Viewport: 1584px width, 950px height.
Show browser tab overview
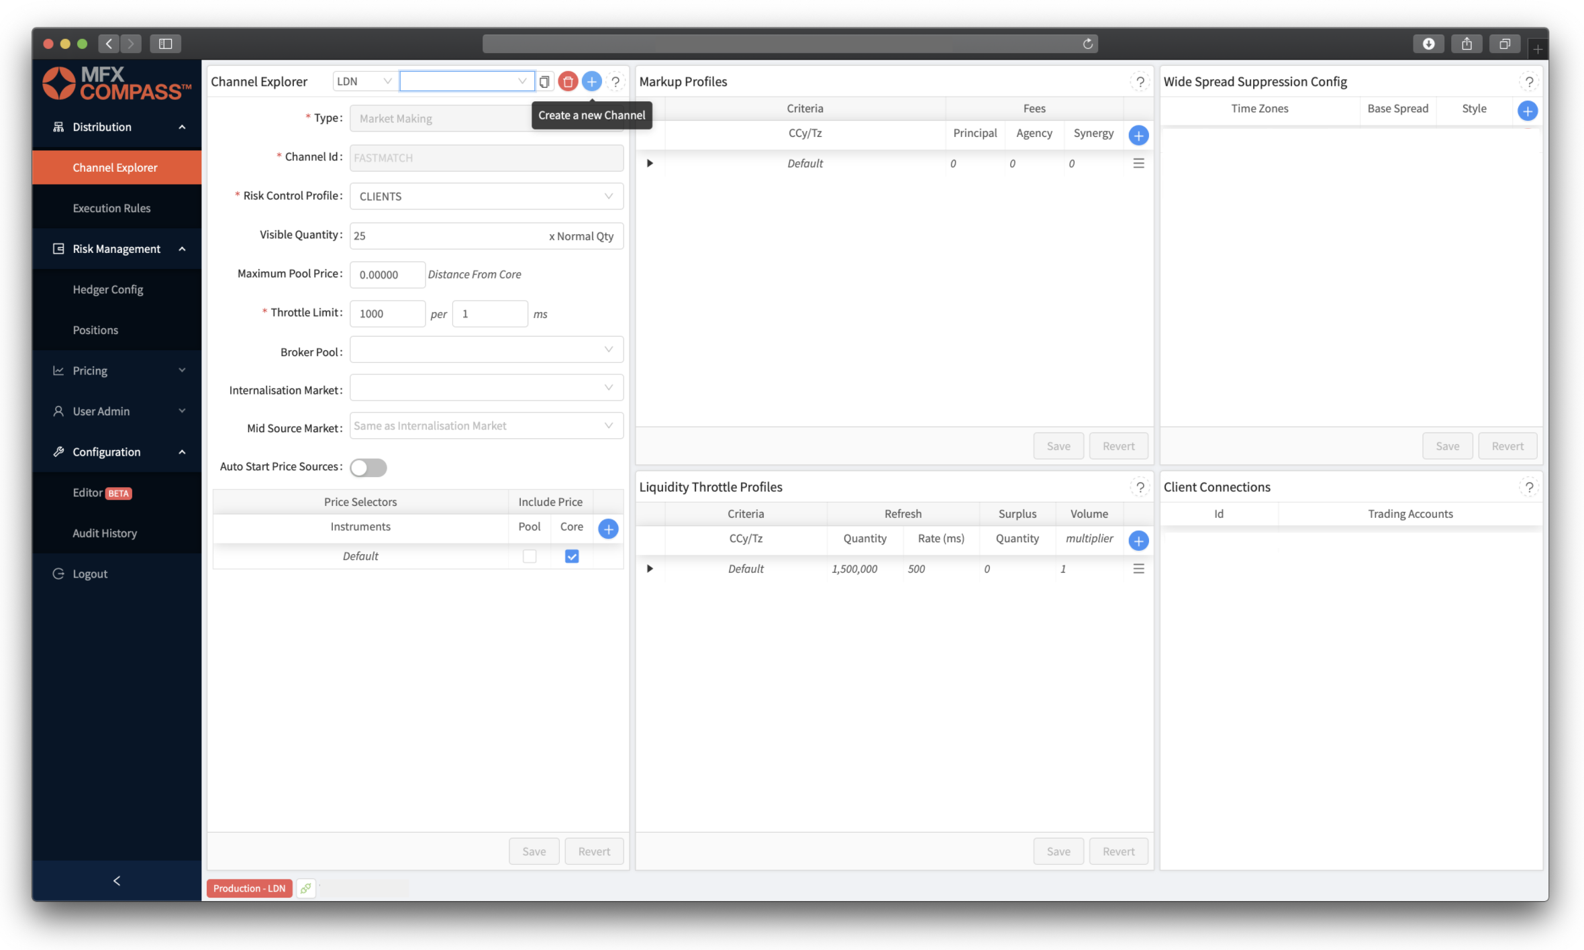[1505, 44]
